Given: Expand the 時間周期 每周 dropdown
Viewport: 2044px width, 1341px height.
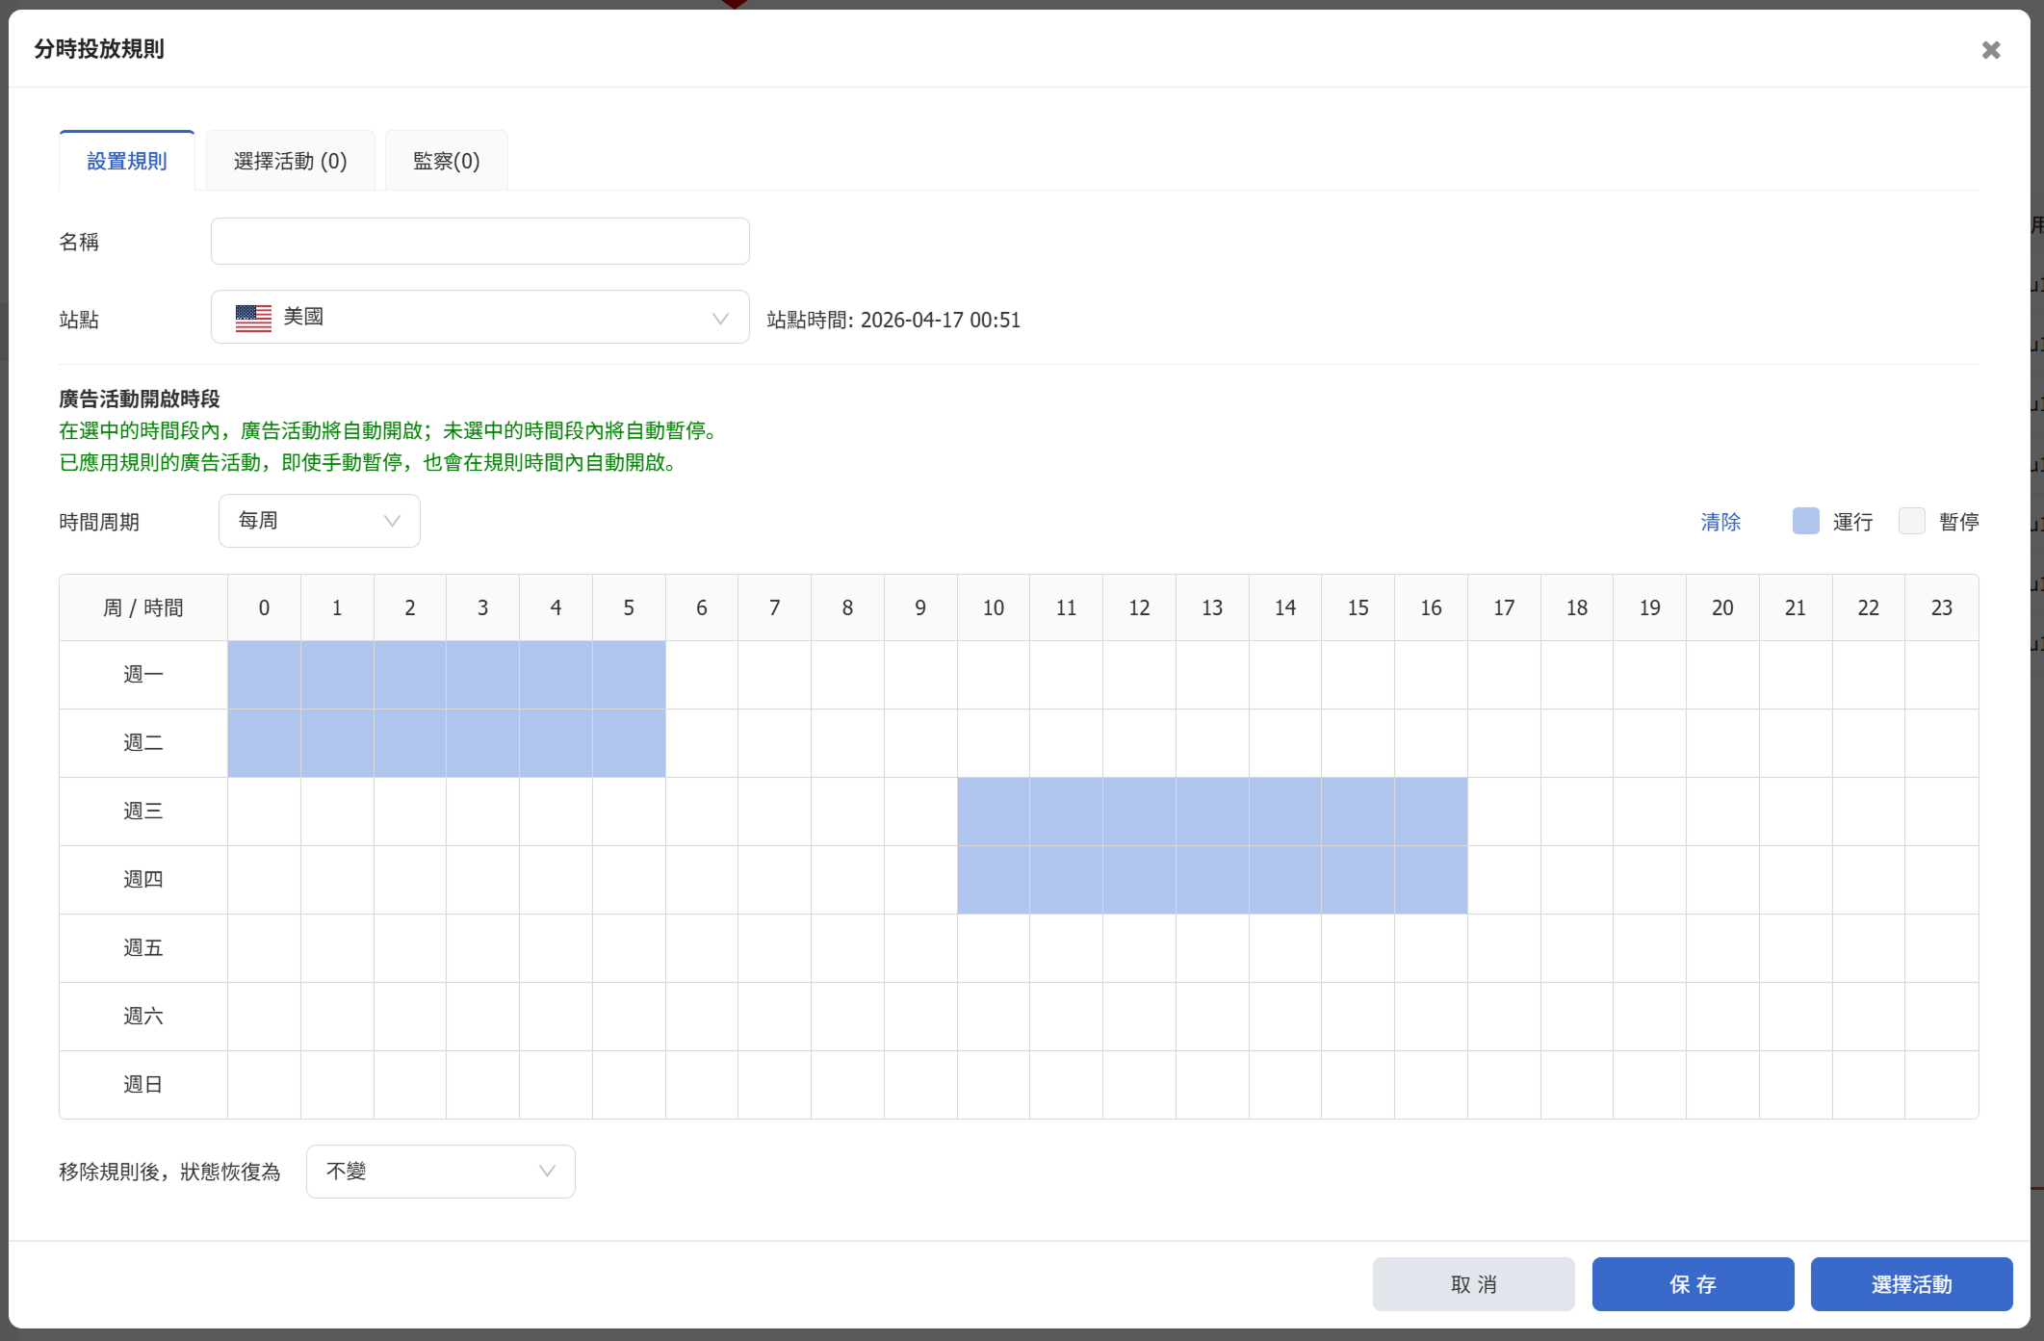Looking at the screenshot, I should tap(319, 521).
